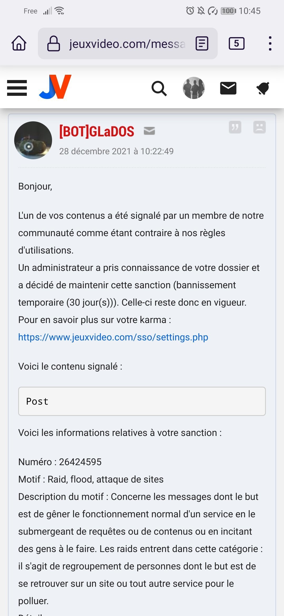
Task: Tap the padlock site security icon
Action: tap(54, 44)
